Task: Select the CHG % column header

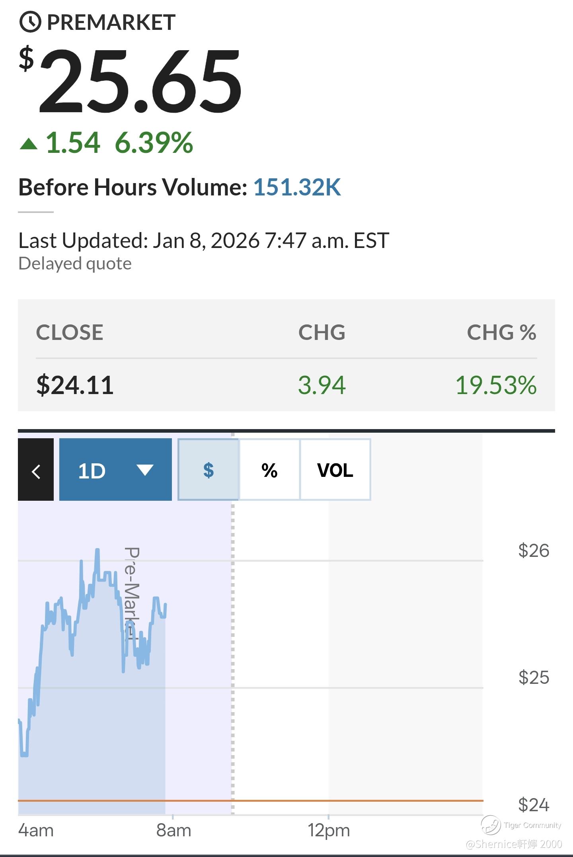Action: click(x=501, y=332)
